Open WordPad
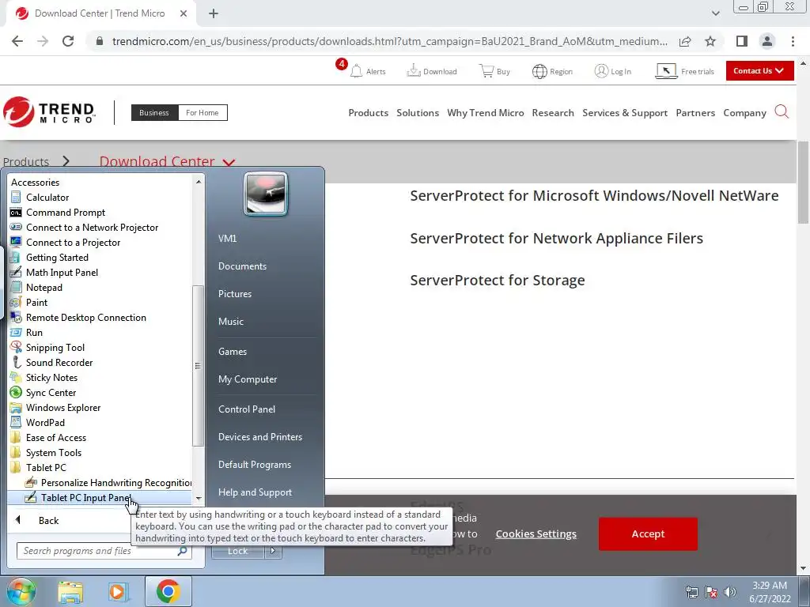Screen dimensions: 810x607 click(45, 422)
